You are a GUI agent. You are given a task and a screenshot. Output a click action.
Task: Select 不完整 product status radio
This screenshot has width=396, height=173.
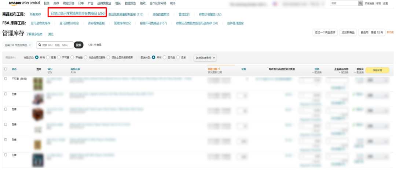(x=72, y=57)
